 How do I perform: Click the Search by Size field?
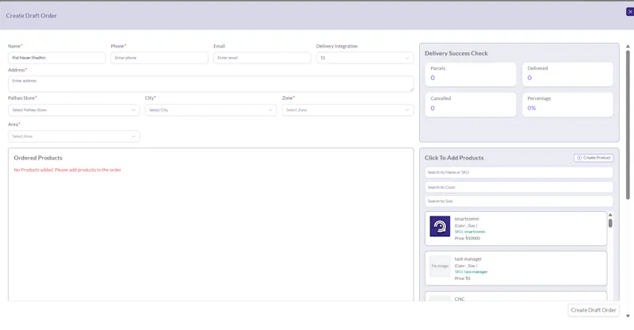click(519, 201)
